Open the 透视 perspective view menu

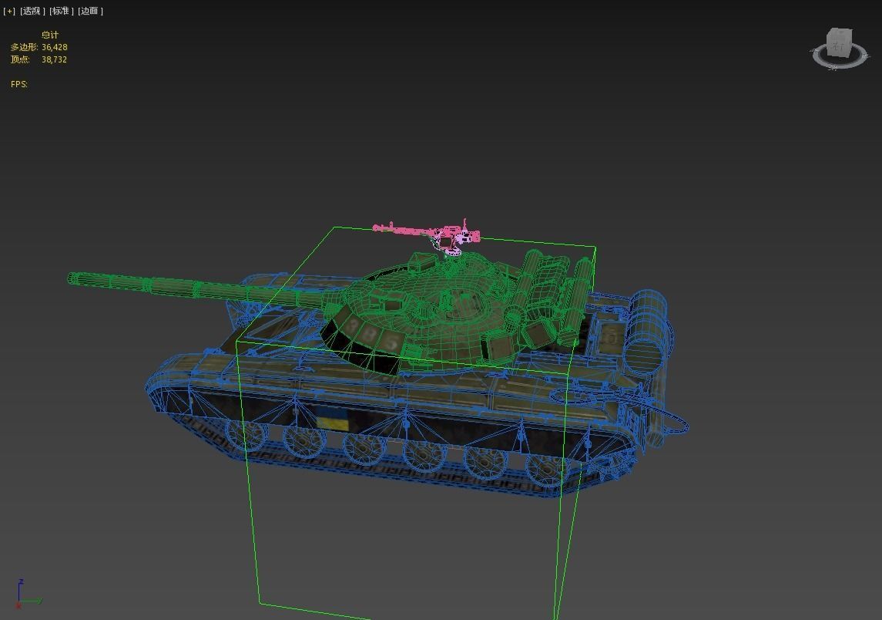click(32, 11)
